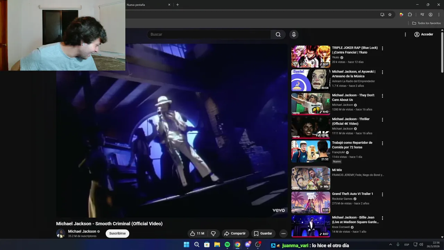Open Trabajé como Repartidor de Comida title
Image resolution: width=444 pixels, height=250 pixels.
coord(352,145)
